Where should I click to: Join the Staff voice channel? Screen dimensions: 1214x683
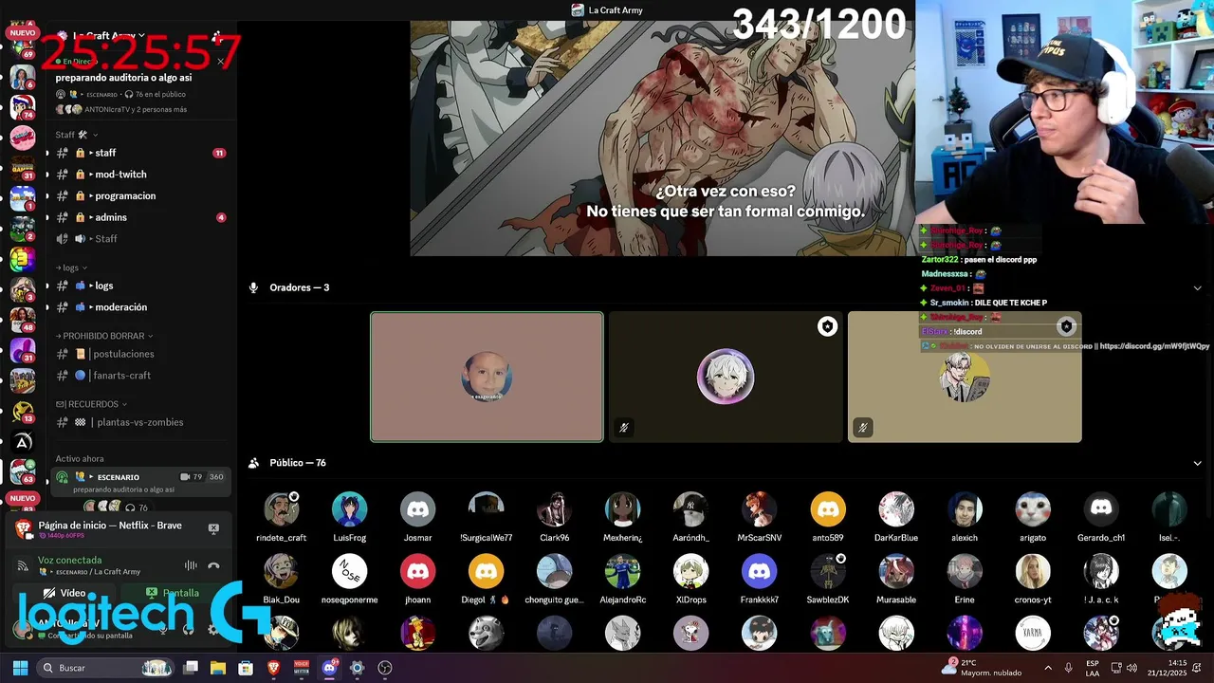(x=139, y=239)
